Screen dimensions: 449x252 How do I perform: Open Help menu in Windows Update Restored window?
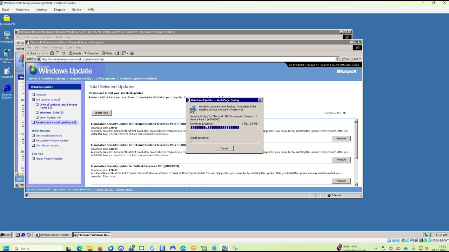coord(68,37)
